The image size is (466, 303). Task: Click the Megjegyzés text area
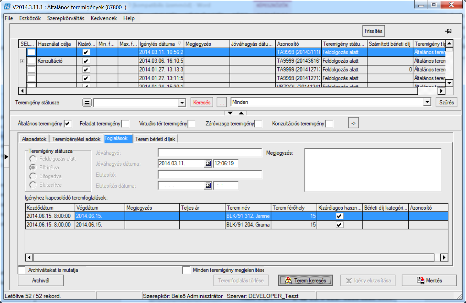373,170
